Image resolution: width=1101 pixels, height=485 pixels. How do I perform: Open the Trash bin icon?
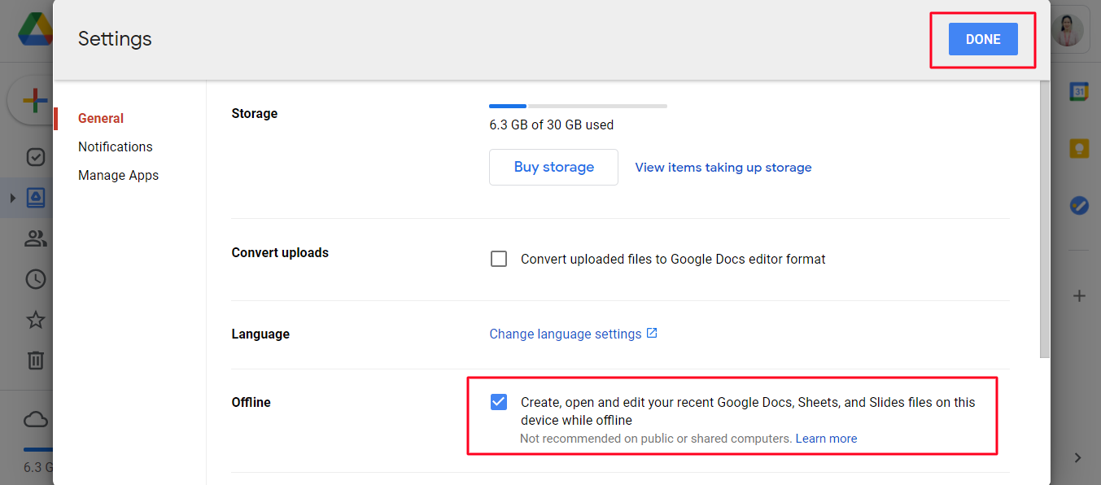point(36,360)
